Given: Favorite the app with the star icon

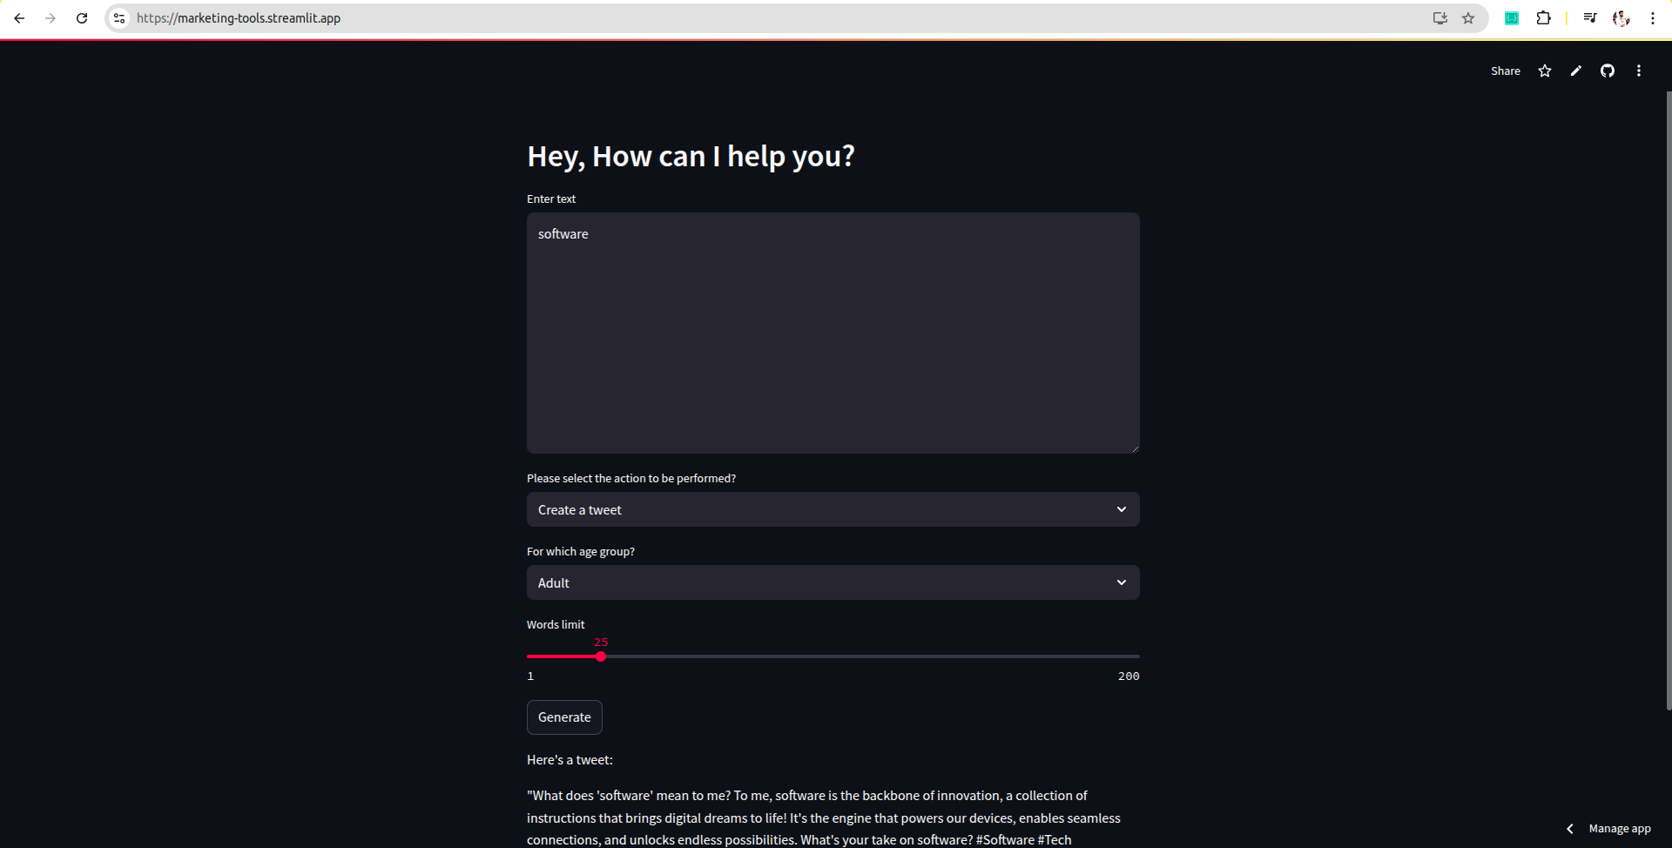Looking at the screenshot, I should [x=1544, y=71].
